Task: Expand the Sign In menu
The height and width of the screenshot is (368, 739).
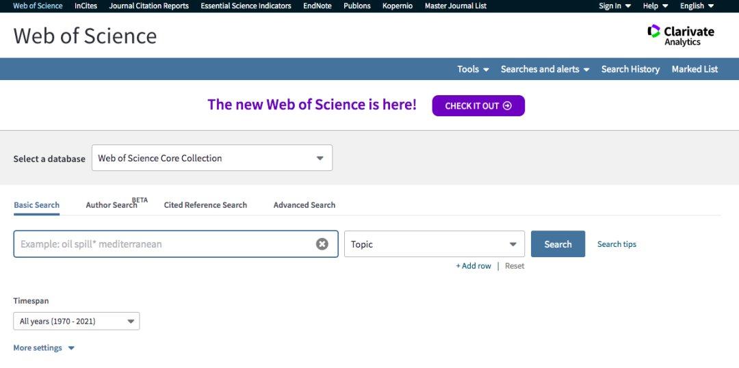Action: [x=614, y=6]
